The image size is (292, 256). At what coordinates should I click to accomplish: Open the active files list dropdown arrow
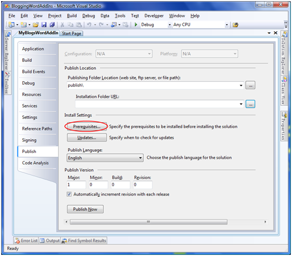[269, 33]
